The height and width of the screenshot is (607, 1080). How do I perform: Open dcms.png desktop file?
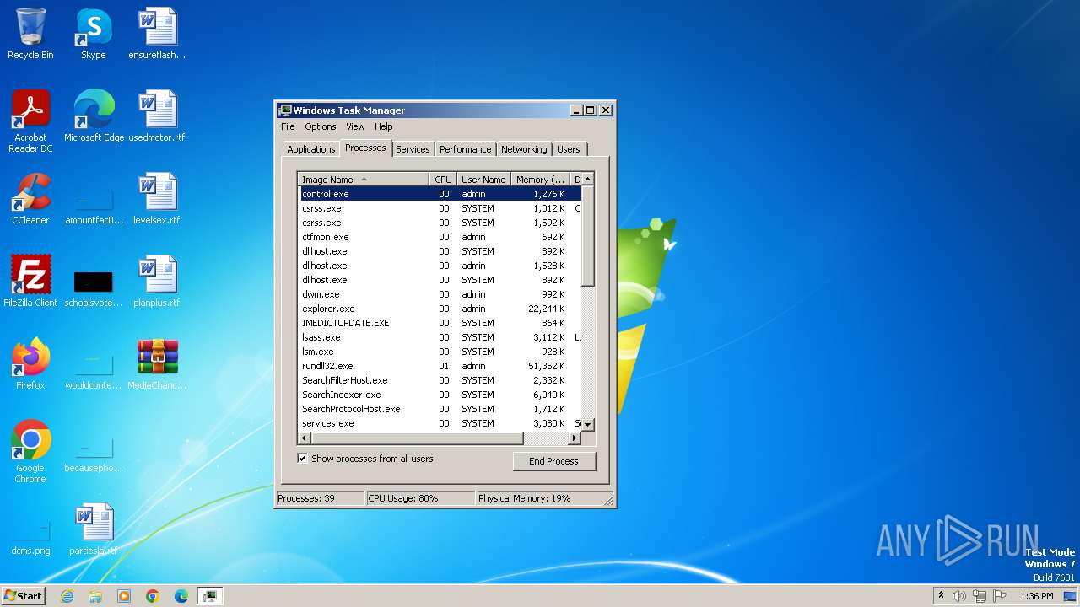pyautogui.click(x=30, y=540)
